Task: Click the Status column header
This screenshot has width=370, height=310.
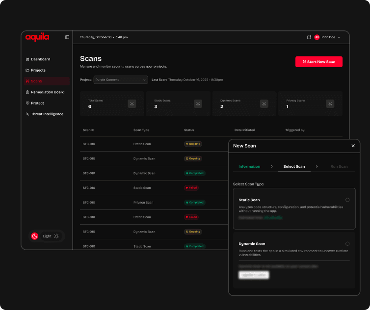Action: pyautogui.click(x=189, y=130)
